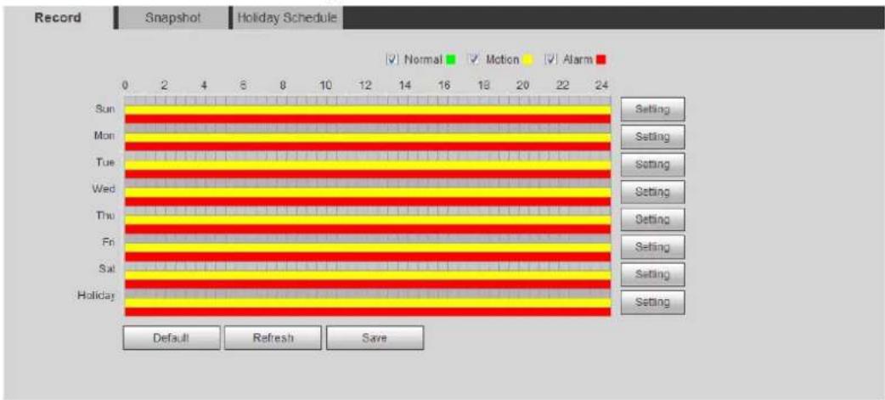Click the Holiday row label
The height and width of the screenshot is (400, 885).
coord(97,295)
